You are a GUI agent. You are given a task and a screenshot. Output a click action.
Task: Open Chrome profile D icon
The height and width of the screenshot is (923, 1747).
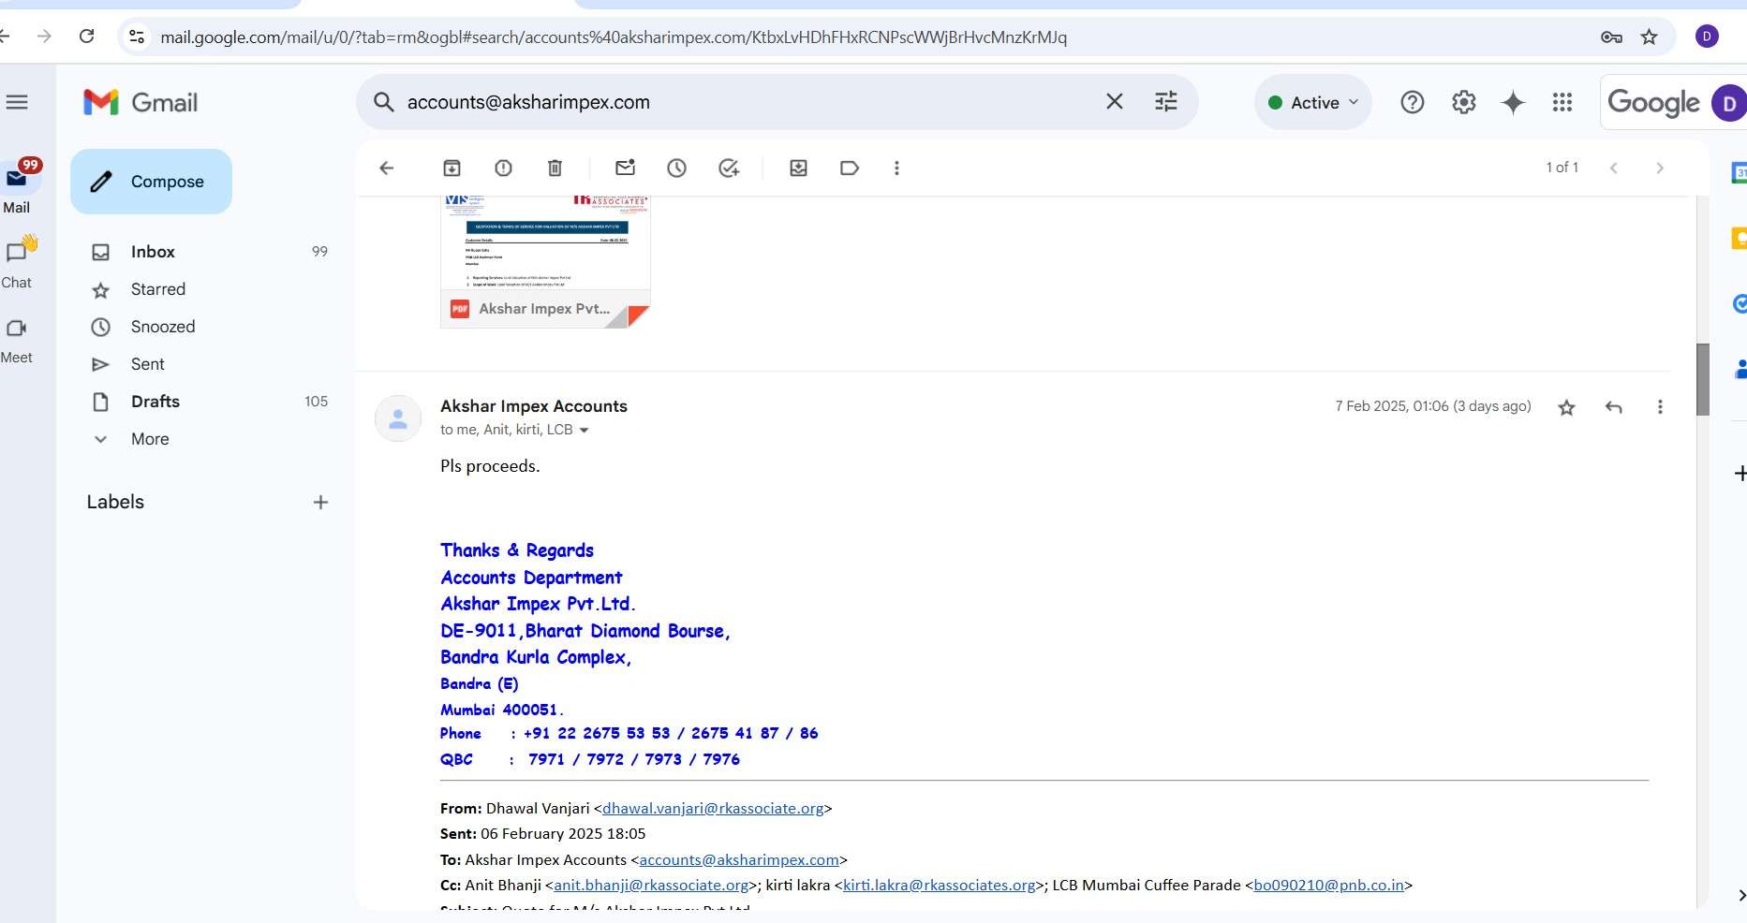click(1707, 37)
